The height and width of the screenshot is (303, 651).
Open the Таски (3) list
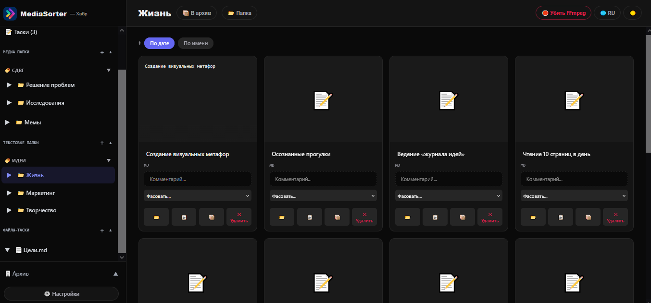tap(21, 32)
